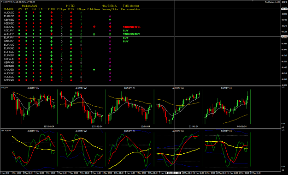
Task: Click the AUDUSD P-TDI red down arrow
Action: [x=52, y=12]
